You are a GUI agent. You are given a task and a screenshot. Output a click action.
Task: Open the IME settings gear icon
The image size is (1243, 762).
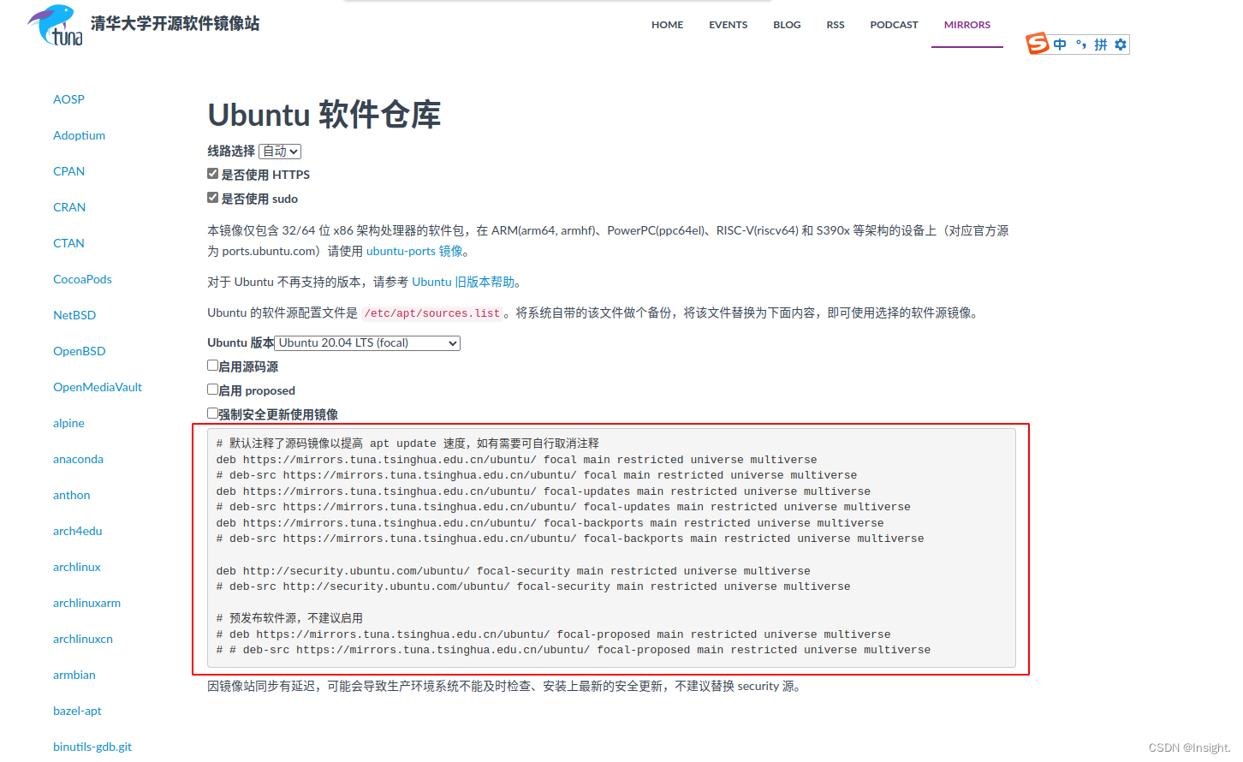[1121, 45]
